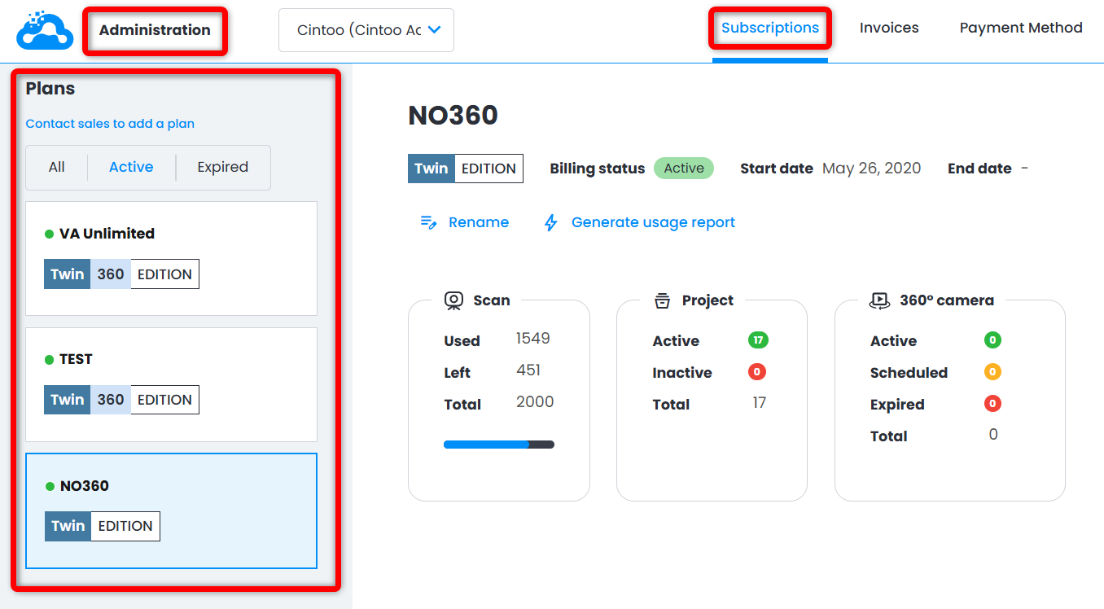1104x609 pixels.
Task: Filter plans by Expired
Action: (223, 167)
